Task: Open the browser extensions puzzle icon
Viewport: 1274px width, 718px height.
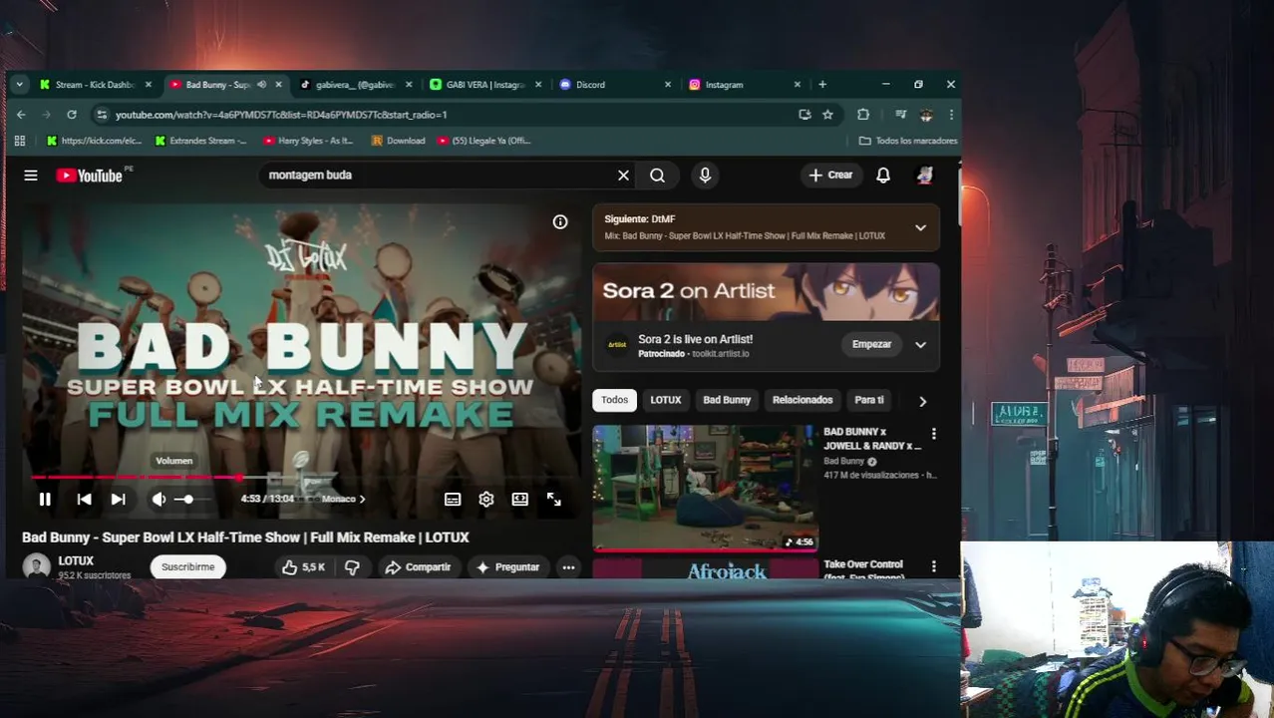Action: pyautogui.click(x=863, y=115)
